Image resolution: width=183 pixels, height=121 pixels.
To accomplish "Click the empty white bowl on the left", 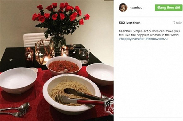I will point(18,80).
